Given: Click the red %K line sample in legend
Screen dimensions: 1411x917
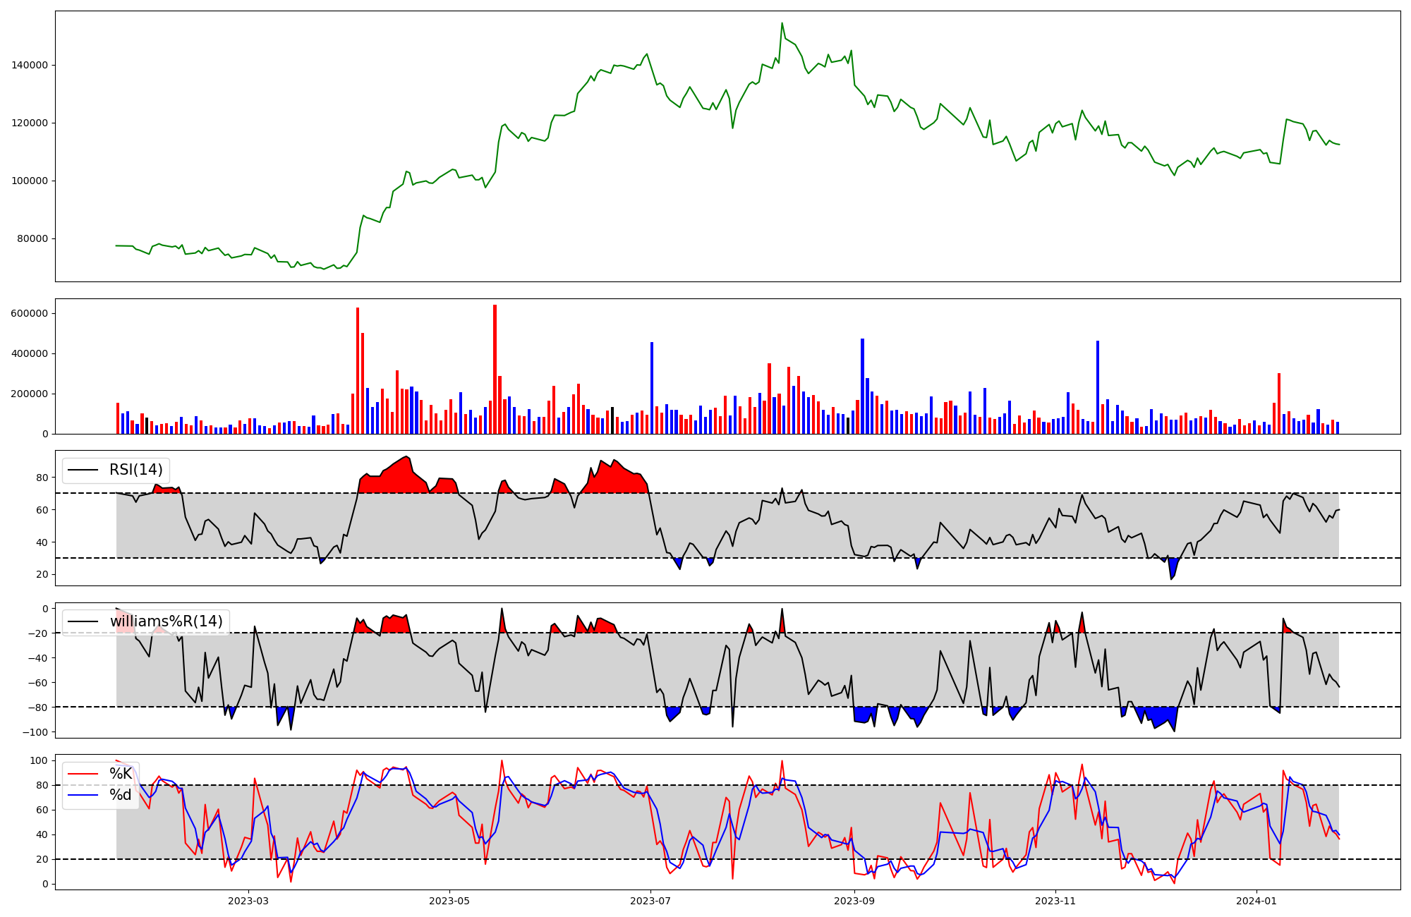Looking at the screenshot, I should [83, 774].
